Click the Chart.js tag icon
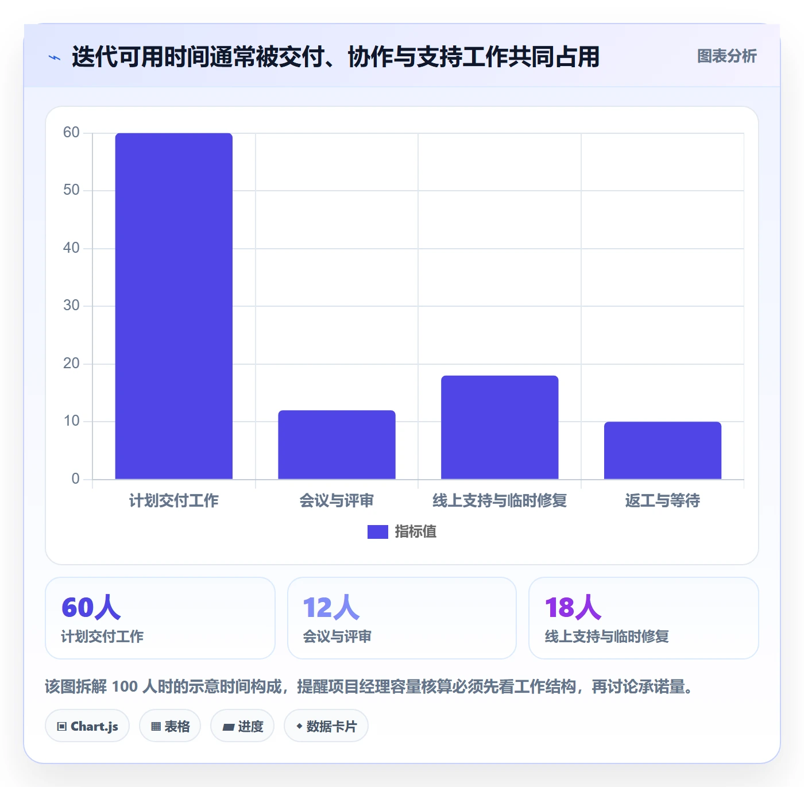The width and height of the screenshot is (804, 787). click(x=62, y=727)
